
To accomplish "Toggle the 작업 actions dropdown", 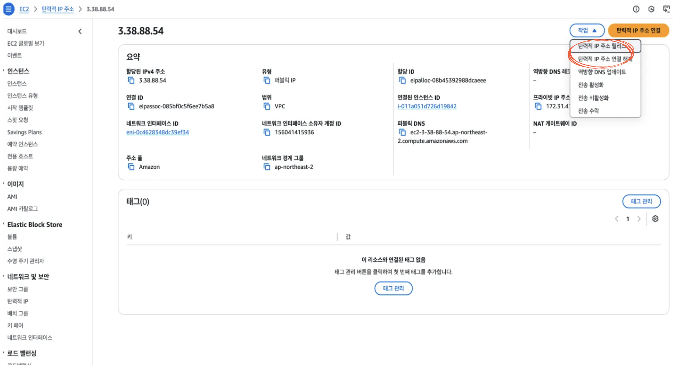I will coord(587,30).
